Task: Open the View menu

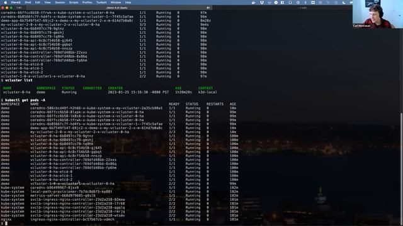Action: click(x=48, y=3)
